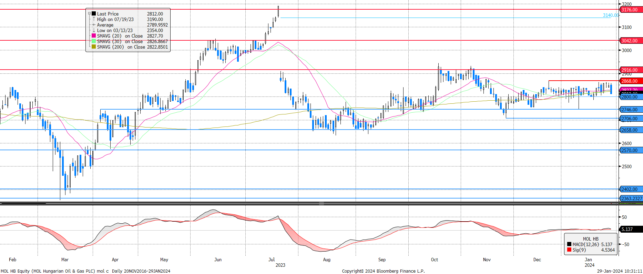Select 'Low on 03/13/23' legend row
643x274 pixels.
tap(115, 30)
